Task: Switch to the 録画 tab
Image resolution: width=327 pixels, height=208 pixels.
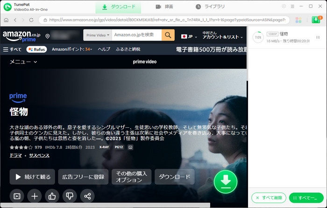Action: click(x=164, y=7)
